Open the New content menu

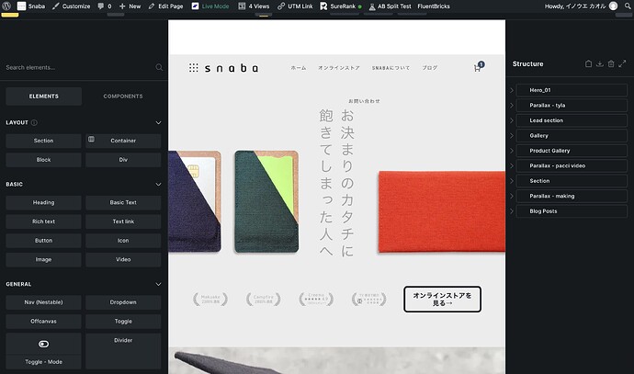pyautogui.click(x=130, y=6)
